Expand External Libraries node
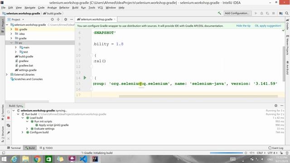Screen dimensions: 290x163 click(7, 75)
